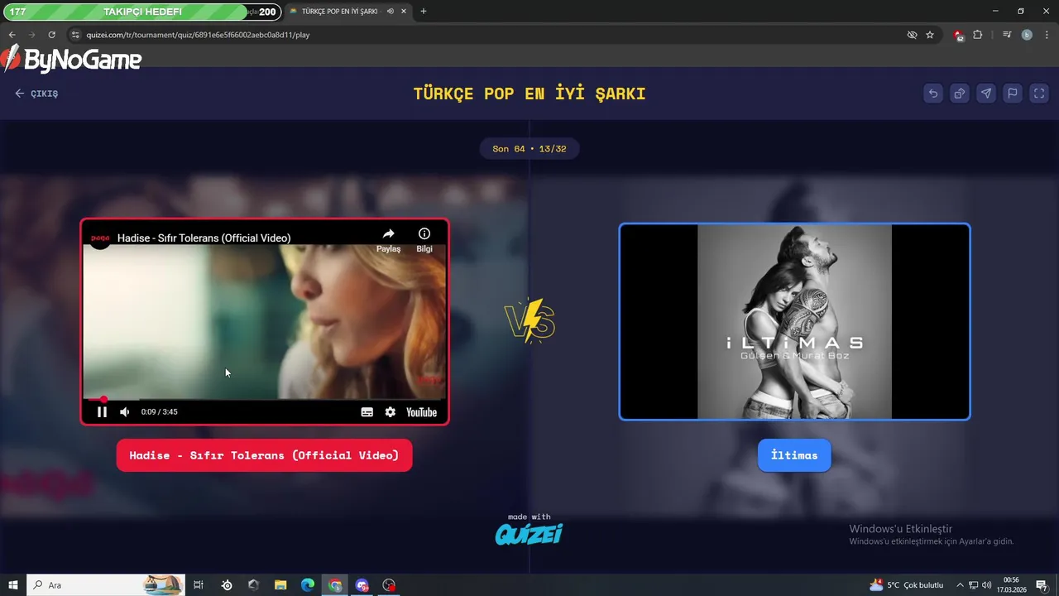The width and height of the screenshot is (1059, 596).
Task: Bookmark this page with the star icon
Action: (x=930, y=35)
